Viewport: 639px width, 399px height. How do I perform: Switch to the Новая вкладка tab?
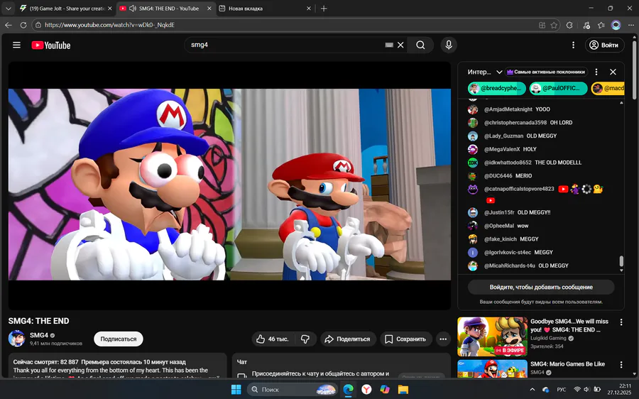[x=265, y=8]
